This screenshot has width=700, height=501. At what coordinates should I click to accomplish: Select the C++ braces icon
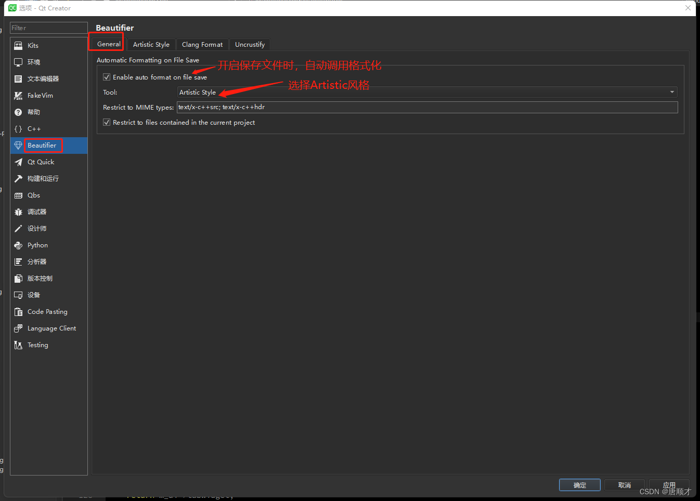[18, 129]
